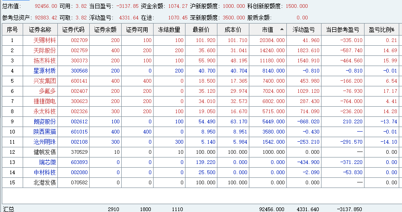402x212 pixels.
Task: Click stock code 002709
Action: pyautogui.click(x=79, y=40)
